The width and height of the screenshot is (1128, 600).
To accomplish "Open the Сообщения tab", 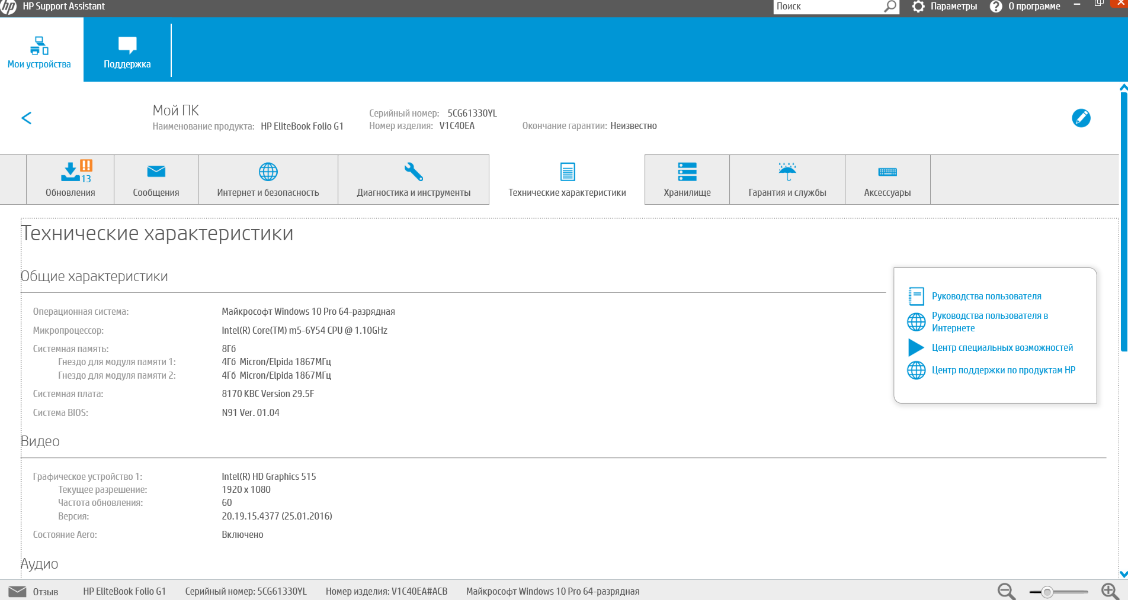I will (x=156, y=180).
